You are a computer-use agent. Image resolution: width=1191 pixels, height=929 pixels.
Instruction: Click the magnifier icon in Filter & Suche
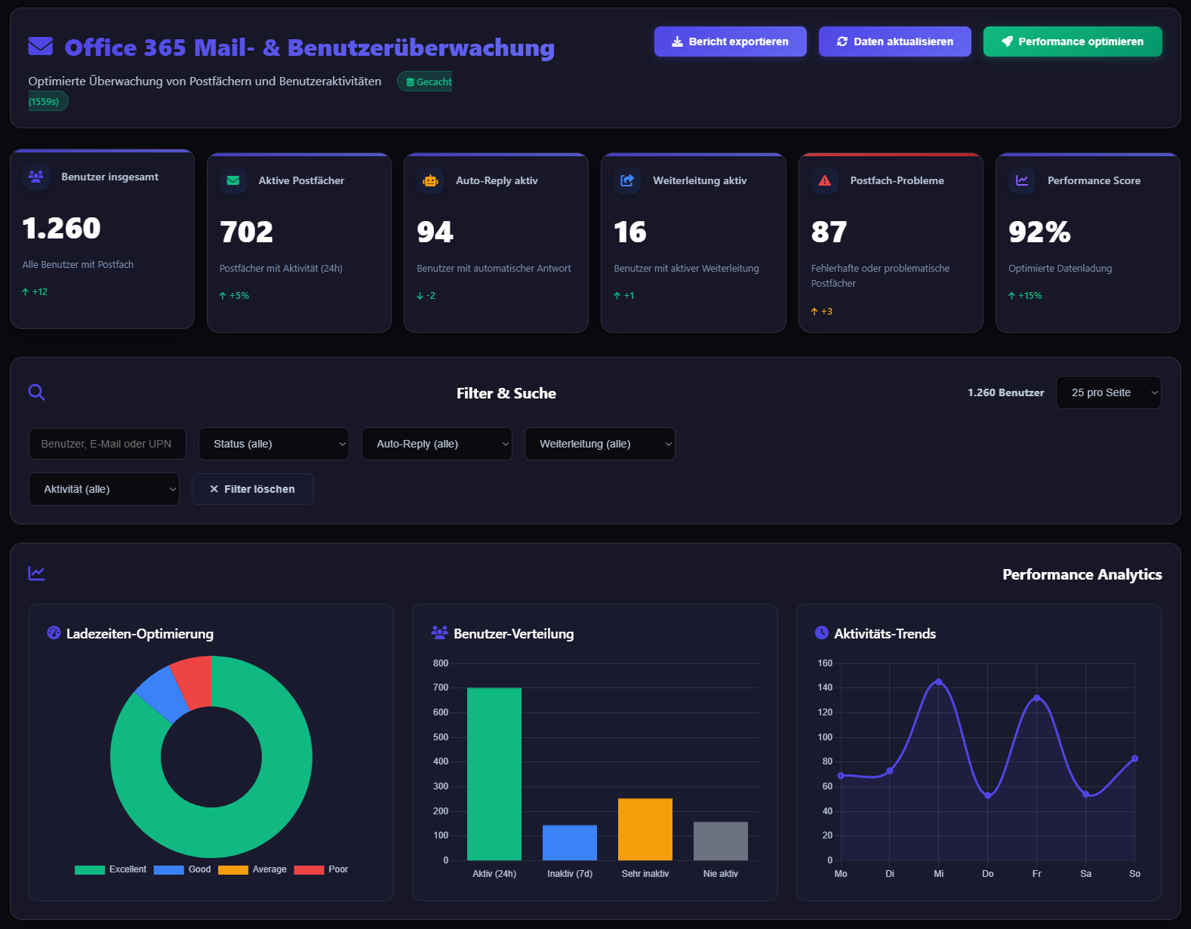tap(36, 392)
